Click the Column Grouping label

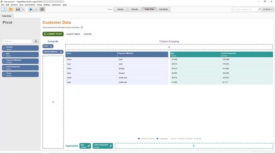pyautogui.click(x=169, y=41)
